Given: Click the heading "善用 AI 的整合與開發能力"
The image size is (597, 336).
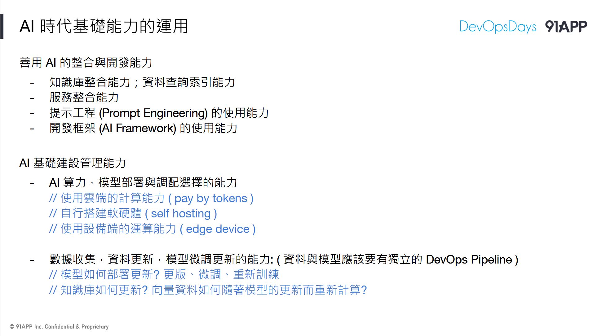Looking at the screenshot, I should (86, 63).
